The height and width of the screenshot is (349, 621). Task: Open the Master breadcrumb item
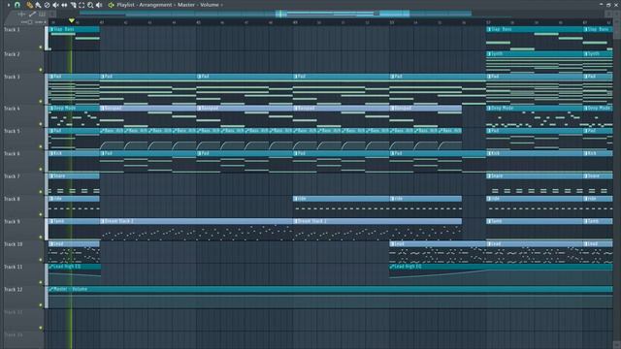pyautogui.click(x=185, y=5)
